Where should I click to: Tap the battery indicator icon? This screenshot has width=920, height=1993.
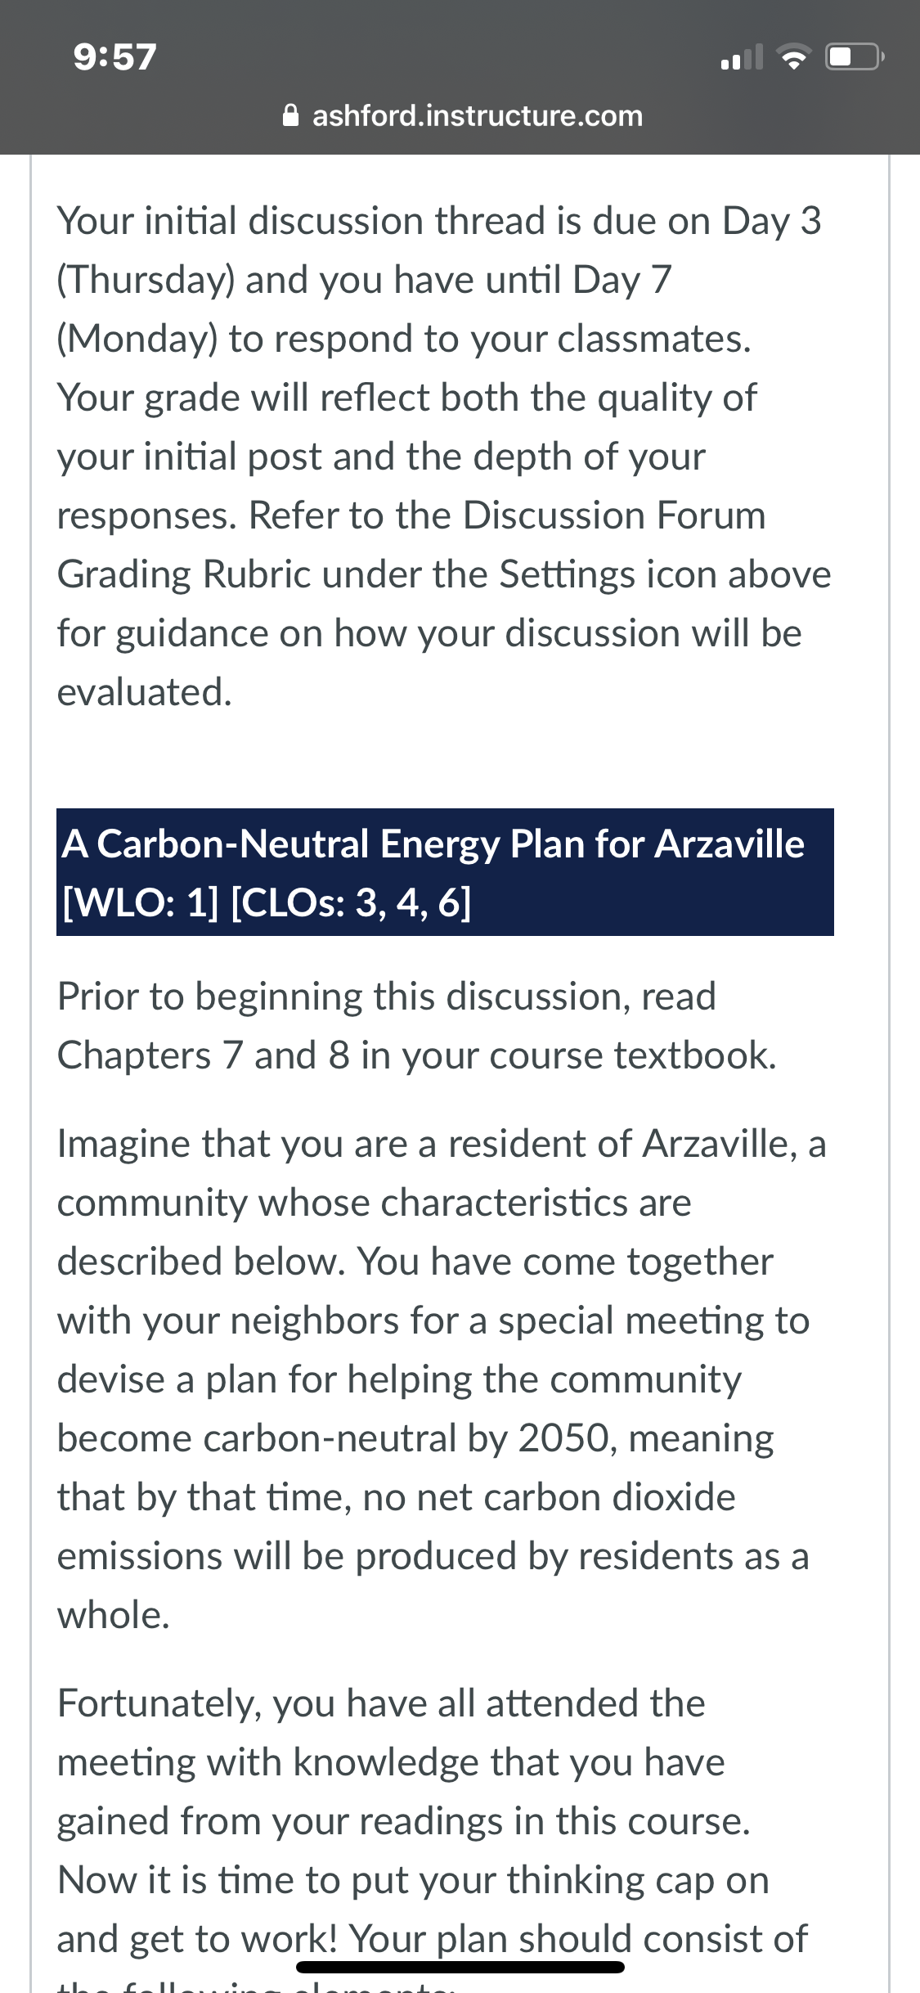click(x=855, y=57)
